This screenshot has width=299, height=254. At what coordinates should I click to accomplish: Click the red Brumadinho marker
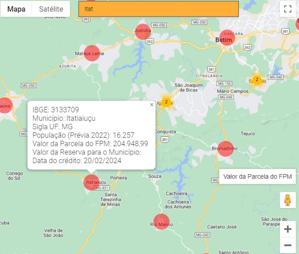(x=225, y=149)
